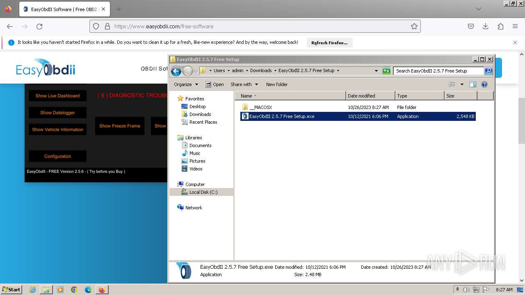Screen dimensions: 525x295
Task: Change view icon in Explorer toolbar
Action: 452,84
